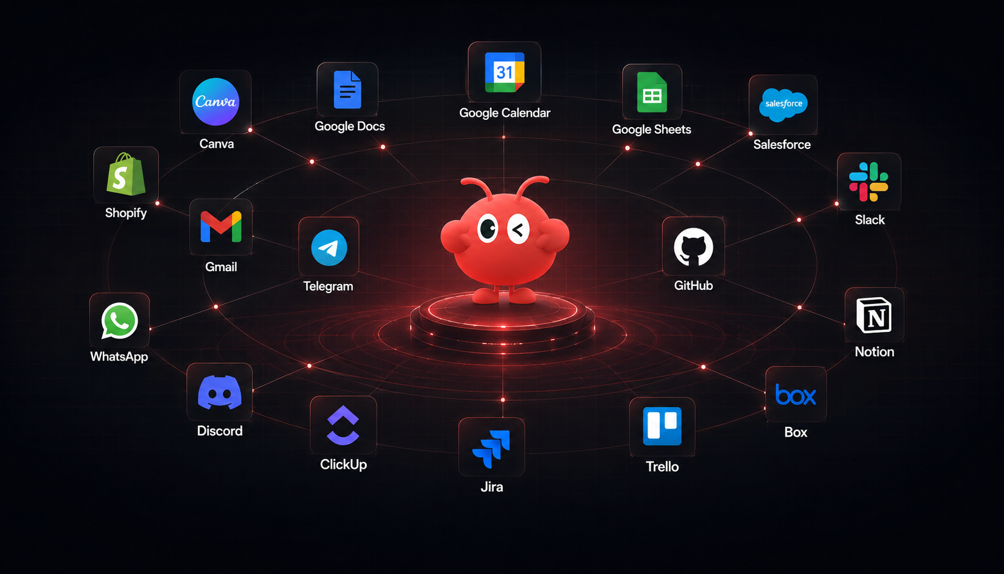This screenshot has height=574, width=1004.
Task: Select the Telegram paper plane icon
Action: 329,247
